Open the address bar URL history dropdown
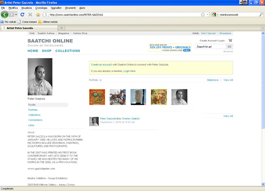Image resolution: width=265 pixels, height=191 pixels. [207, 15]
